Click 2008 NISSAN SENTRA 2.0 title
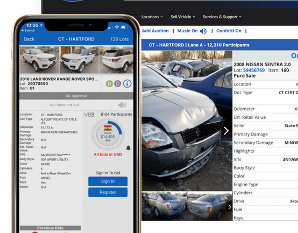 point(262,65)
